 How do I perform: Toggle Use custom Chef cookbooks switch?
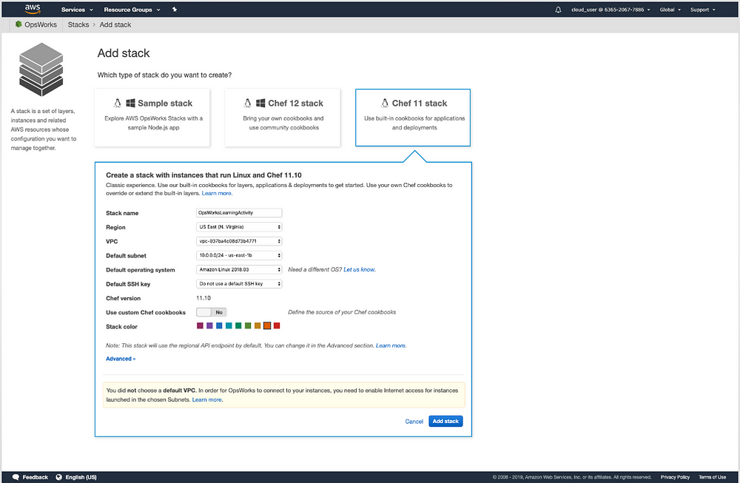[x=212, y=312]
